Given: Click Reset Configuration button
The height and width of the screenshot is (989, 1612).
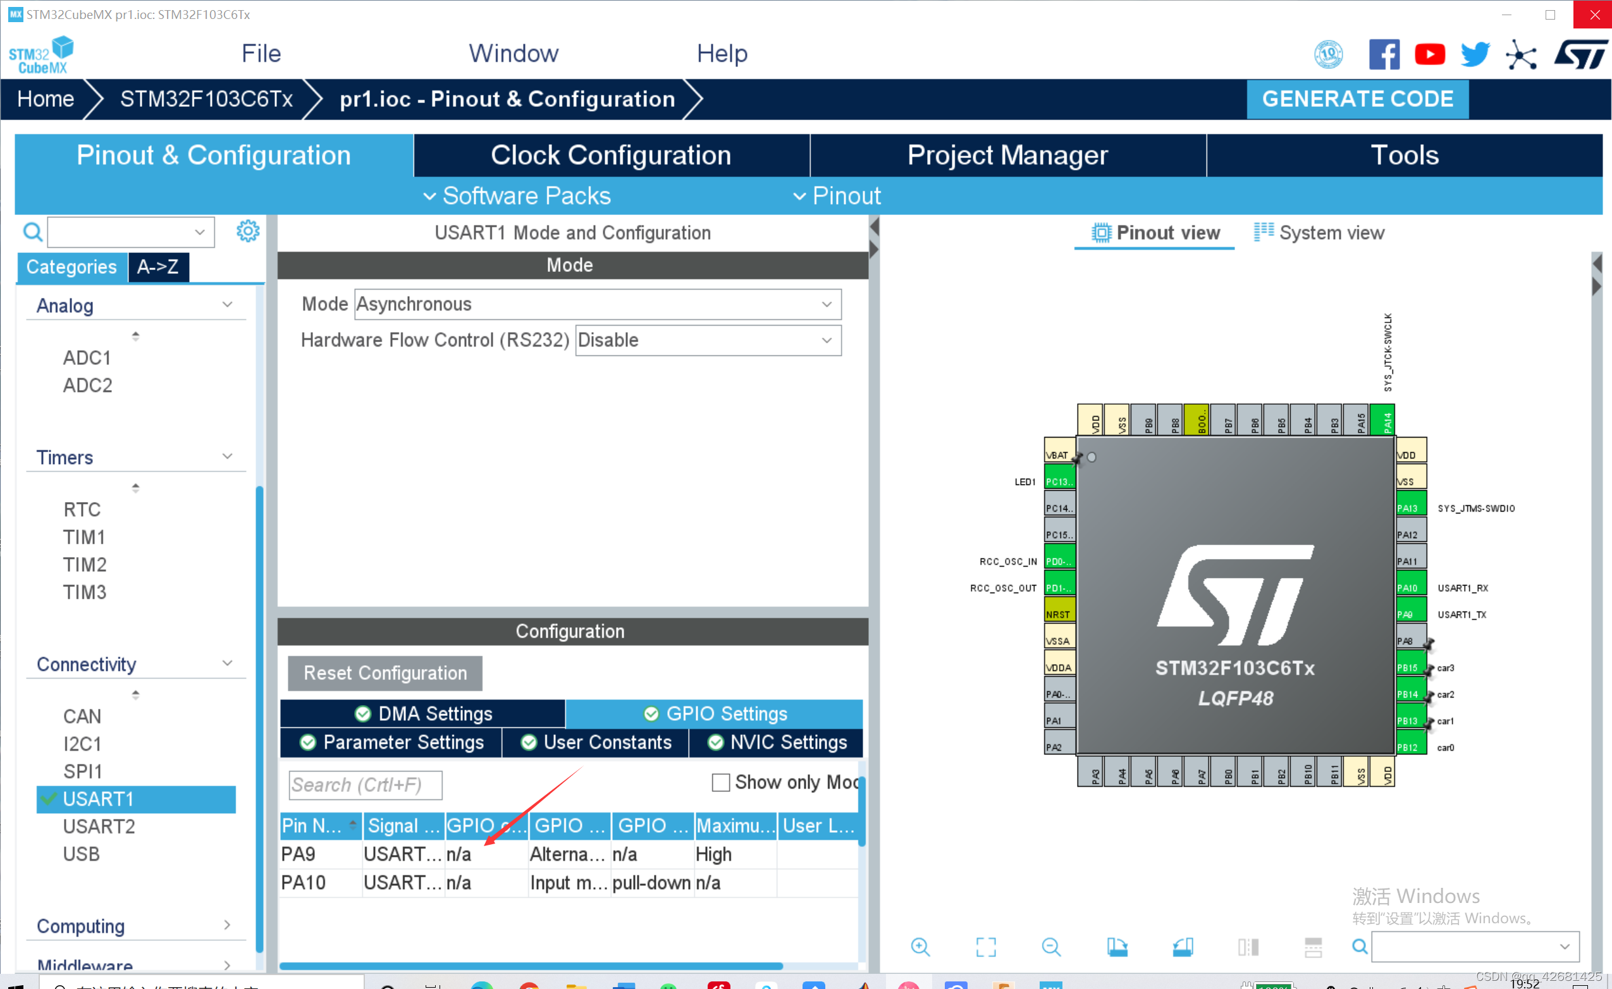Looking at the screenshot, I should point(385,673).
